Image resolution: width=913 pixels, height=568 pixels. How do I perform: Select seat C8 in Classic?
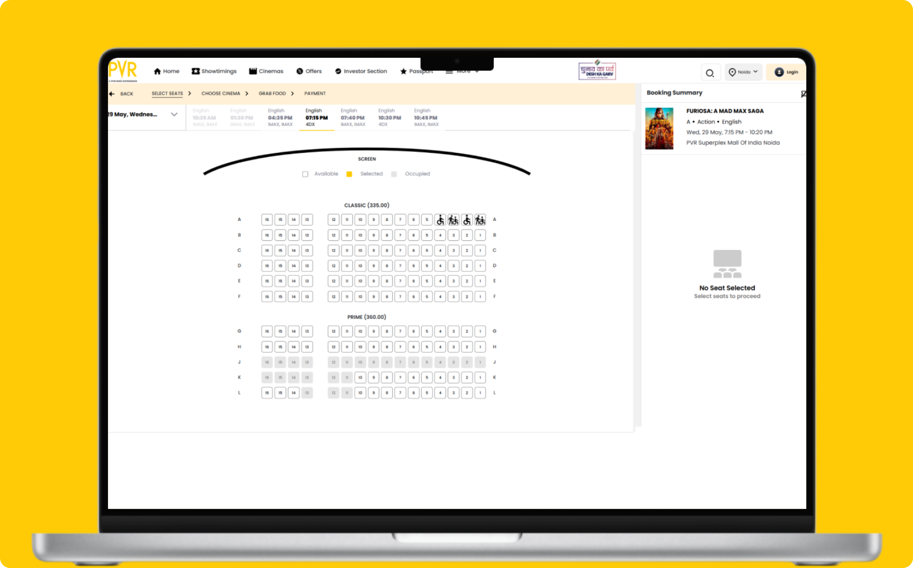pyautogui.click(x=387, y=251)
